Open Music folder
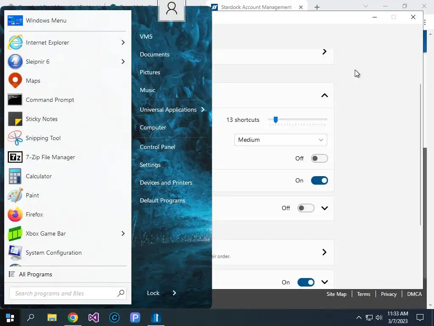This screenshot has width=434, height=326. 147,90
